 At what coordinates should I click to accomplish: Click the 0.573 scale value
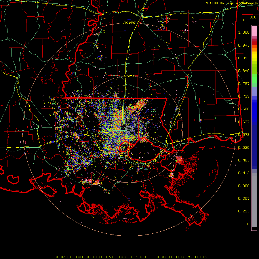244,135
